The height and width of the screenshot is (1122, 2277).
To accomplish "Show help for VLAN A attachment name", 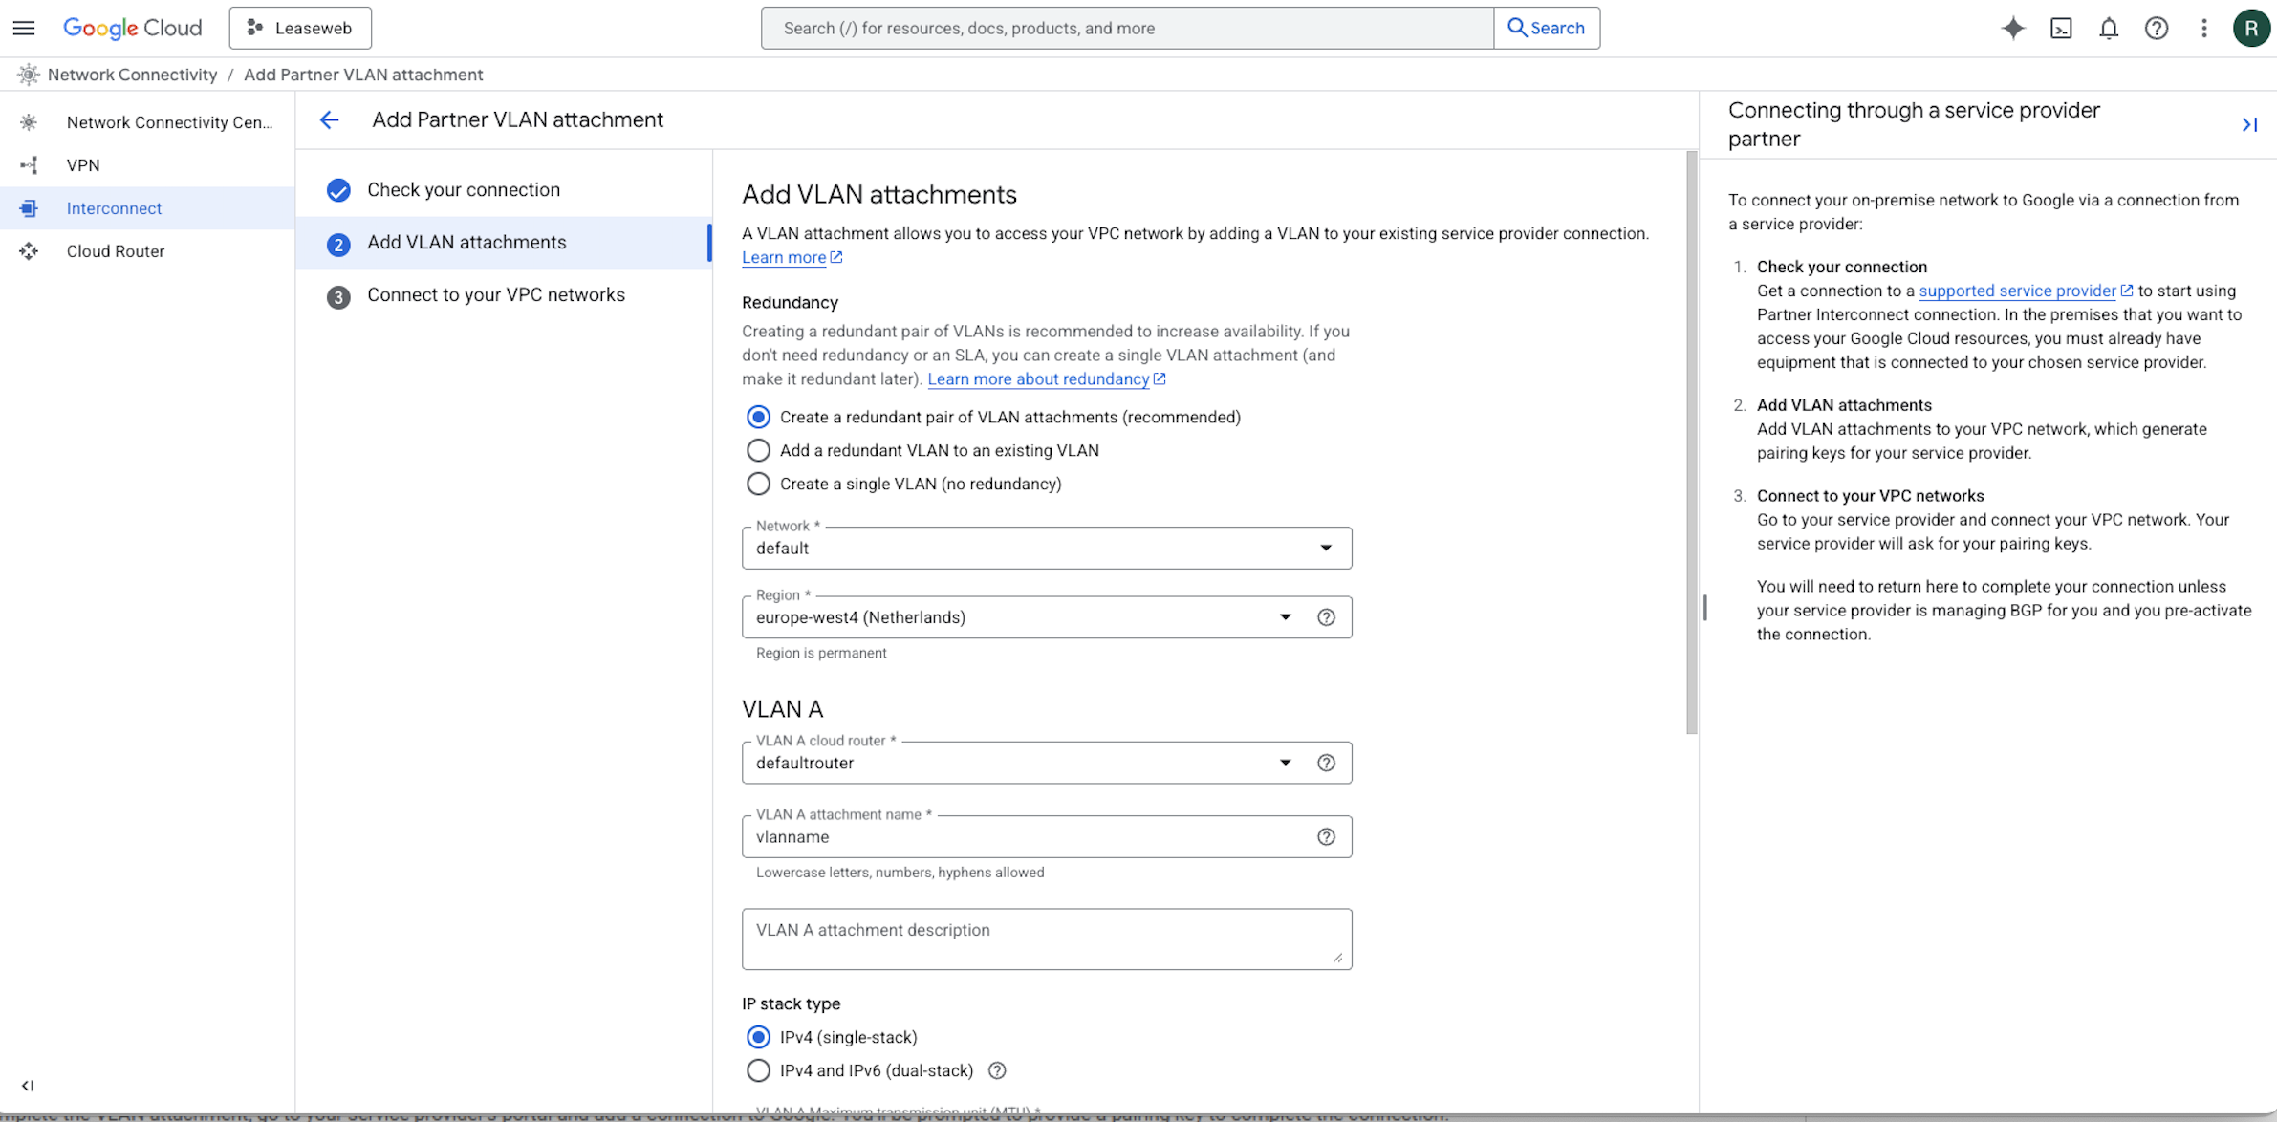I will (x=1326, y=836).
